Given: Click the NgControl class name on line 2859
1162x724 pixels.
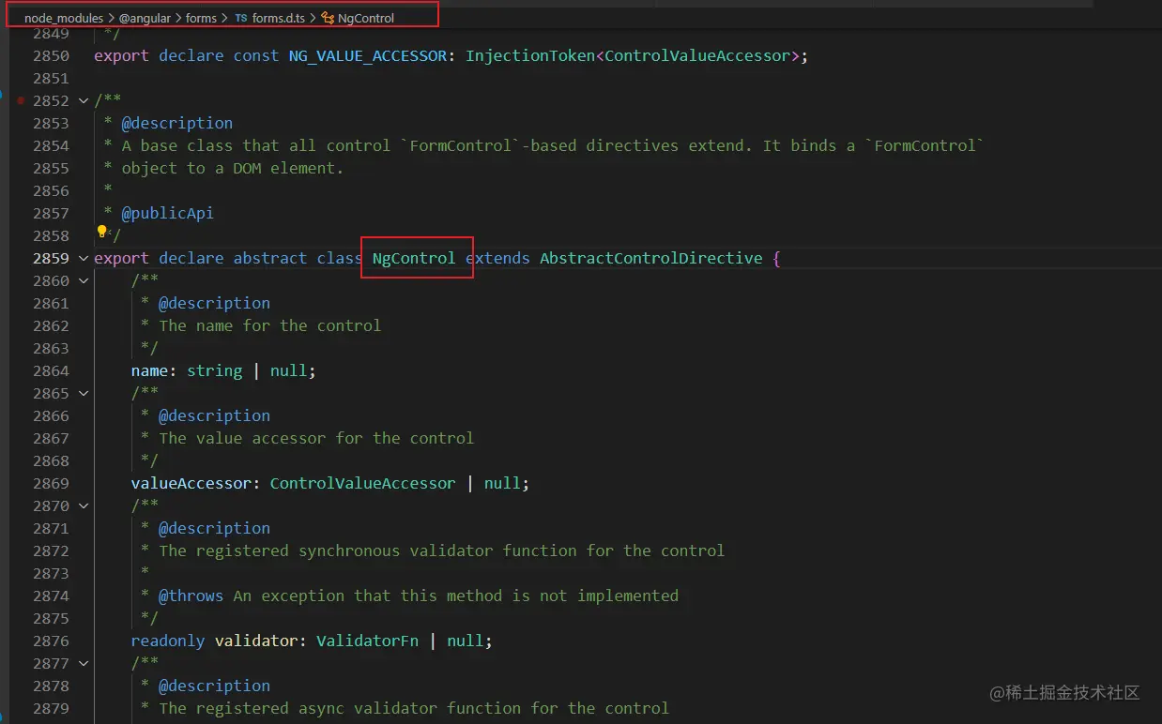Looking at the screenshot, I should tap(413, 258).
